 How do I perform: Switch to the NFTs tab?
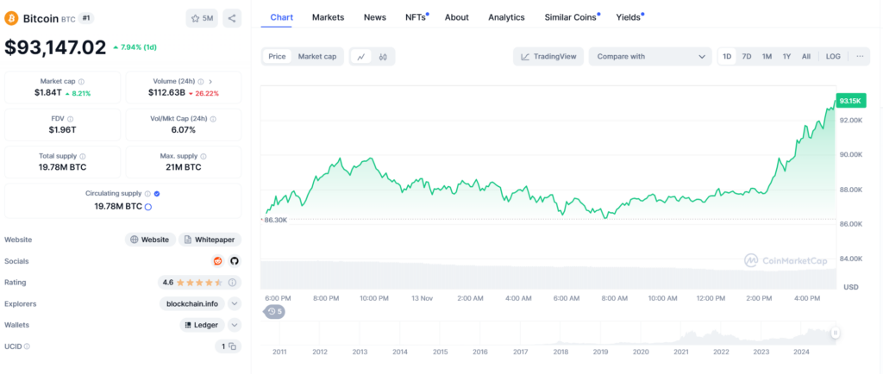416,17
